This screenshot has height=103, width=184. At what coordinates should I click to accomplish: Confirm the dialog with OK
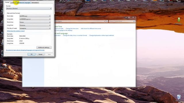point(32,54)
